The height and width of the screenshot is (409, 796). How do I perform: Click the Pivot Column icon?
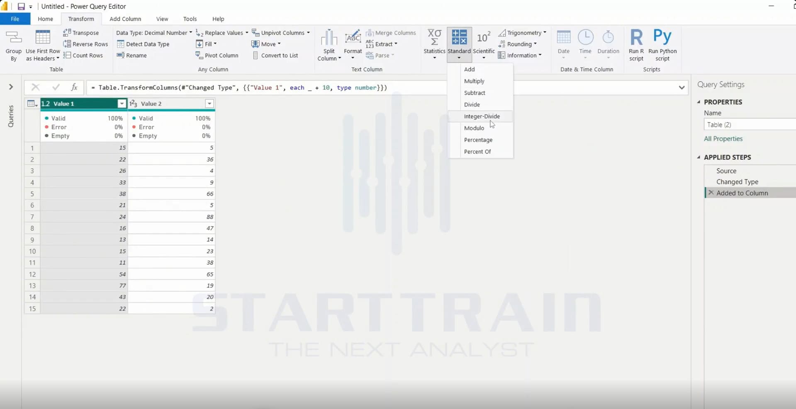199,55
